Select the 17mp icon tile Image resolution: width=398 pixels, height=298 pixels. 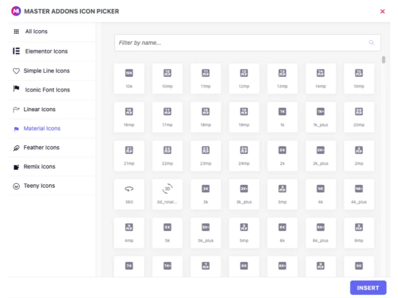pyautogui.click(x=167, y=117)
